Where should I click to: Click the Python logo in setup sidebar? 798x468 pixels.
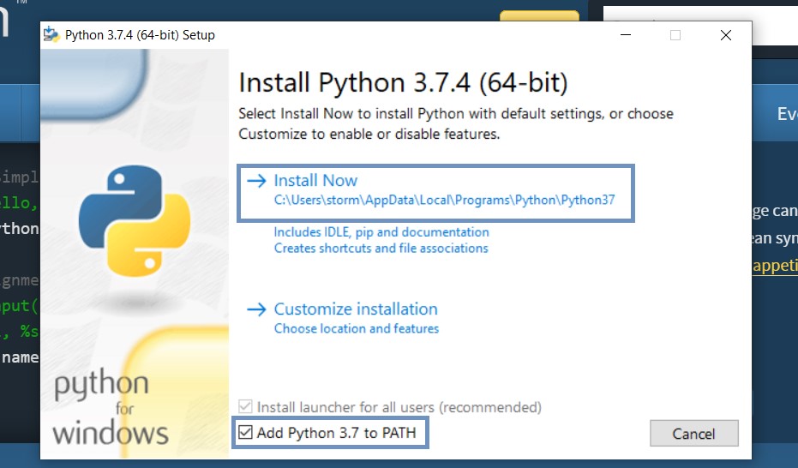click(x=135, y=221)
